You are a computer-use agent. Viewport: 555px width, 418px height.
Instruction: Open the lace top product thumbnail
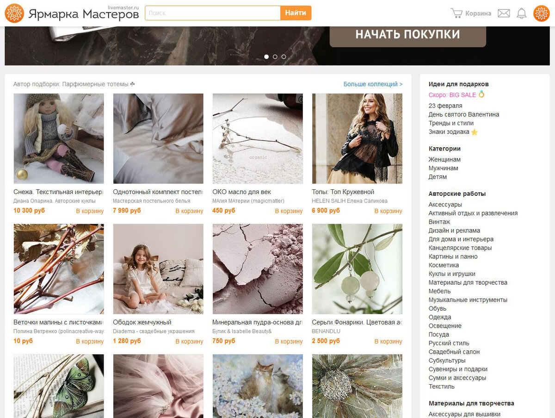(x=357, y=138)
